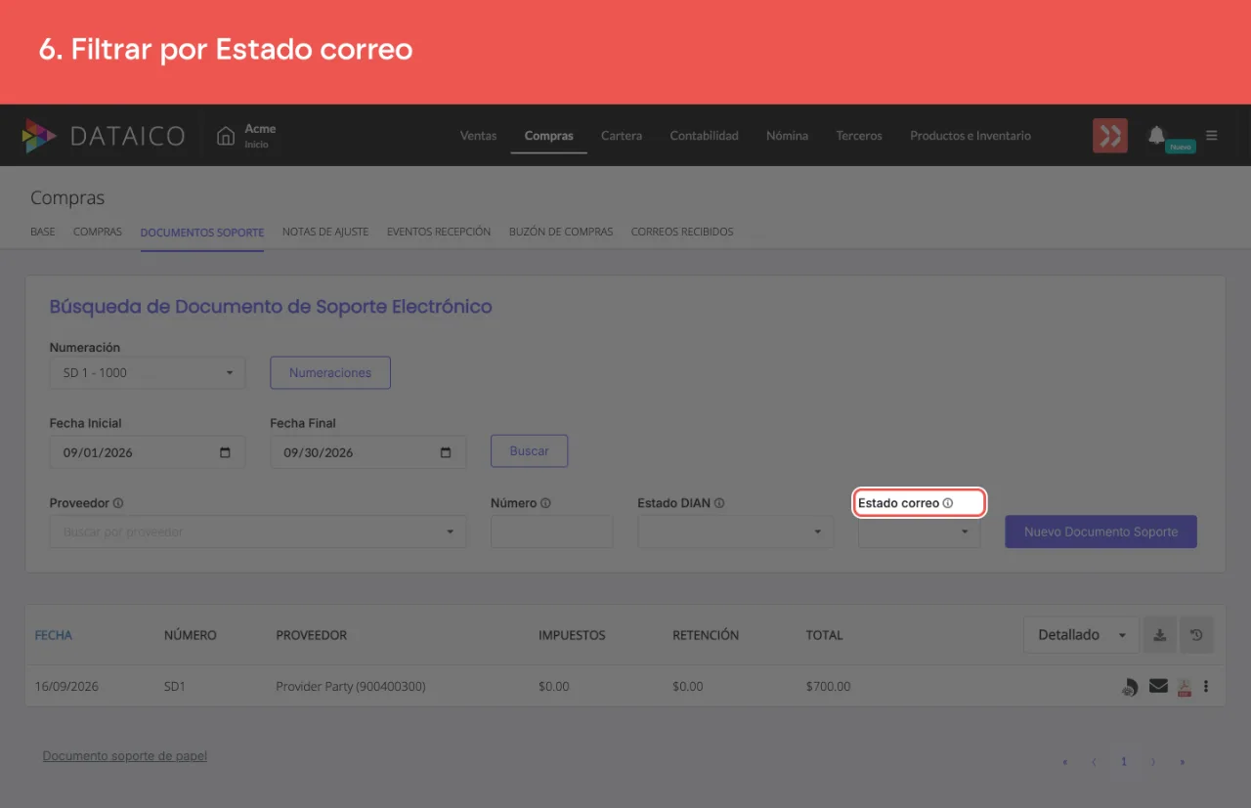
Task: Switch to the NOTAS DE AJUSTE tab
Action: [325, 233]
